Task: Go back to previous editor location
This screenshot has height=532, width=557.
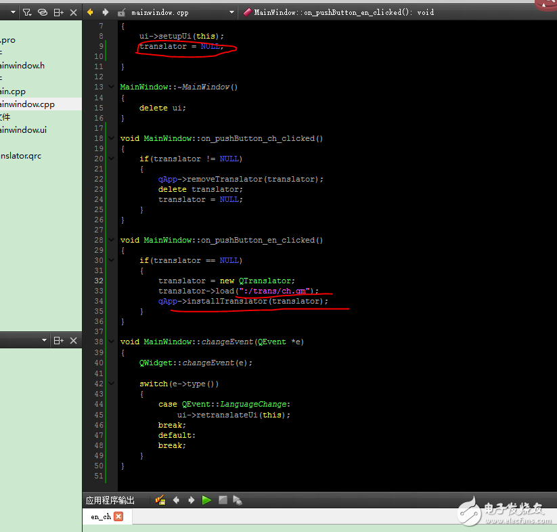Action: click(91, 12)
